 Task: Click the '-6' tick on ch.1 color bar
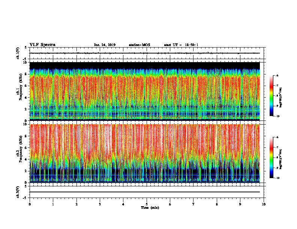[x=277, y=75]
